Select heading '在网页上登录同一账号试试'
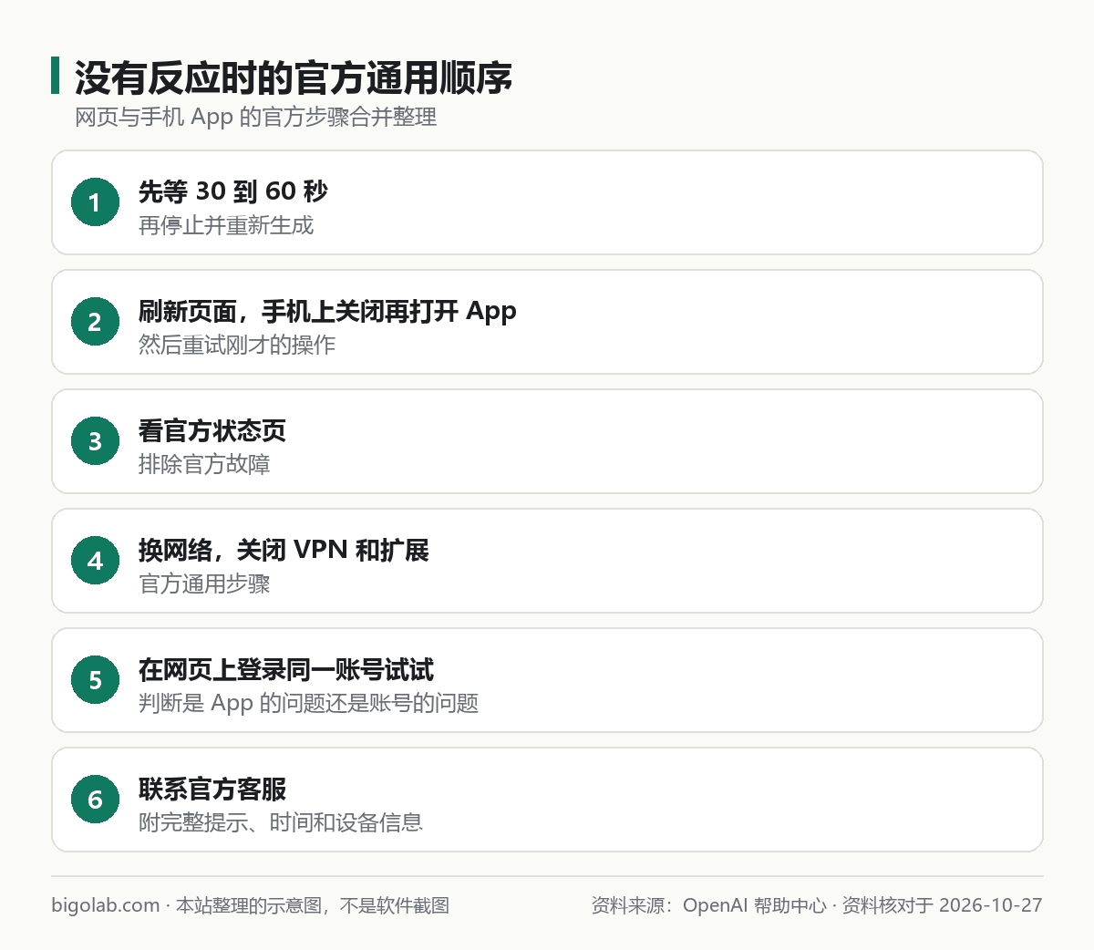Viewport: 1094px width, 950px height. 286,669
